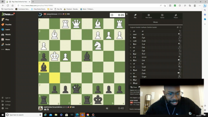This screenshot has height=117, width=208.
Task: Switch to the Games tab
Action: 162,16
